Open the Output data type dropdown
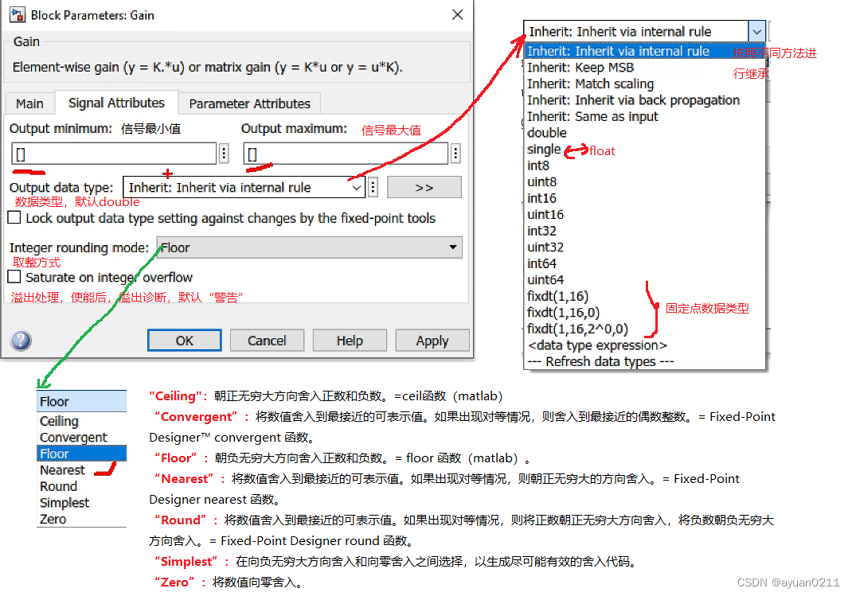Viewport: 852px width, 596px height. tap(356, 186)
